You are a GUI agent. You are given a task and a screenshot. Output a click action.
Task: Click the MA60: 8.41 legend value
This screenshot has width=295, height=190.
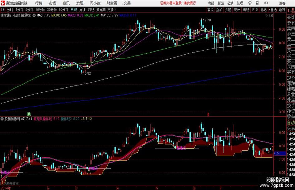[92, 15]
